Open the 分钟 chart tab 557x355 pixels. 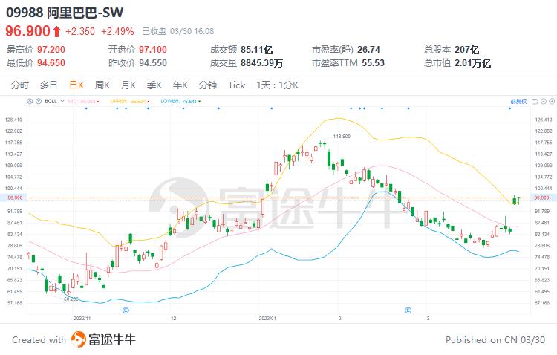[208, 85]
